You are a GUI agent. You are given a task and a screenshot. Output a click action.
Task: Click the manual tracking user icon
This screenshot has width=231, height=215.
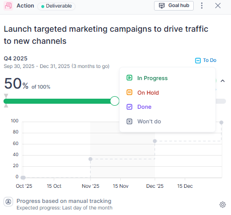pyautogui.click(x=9, y=201)
